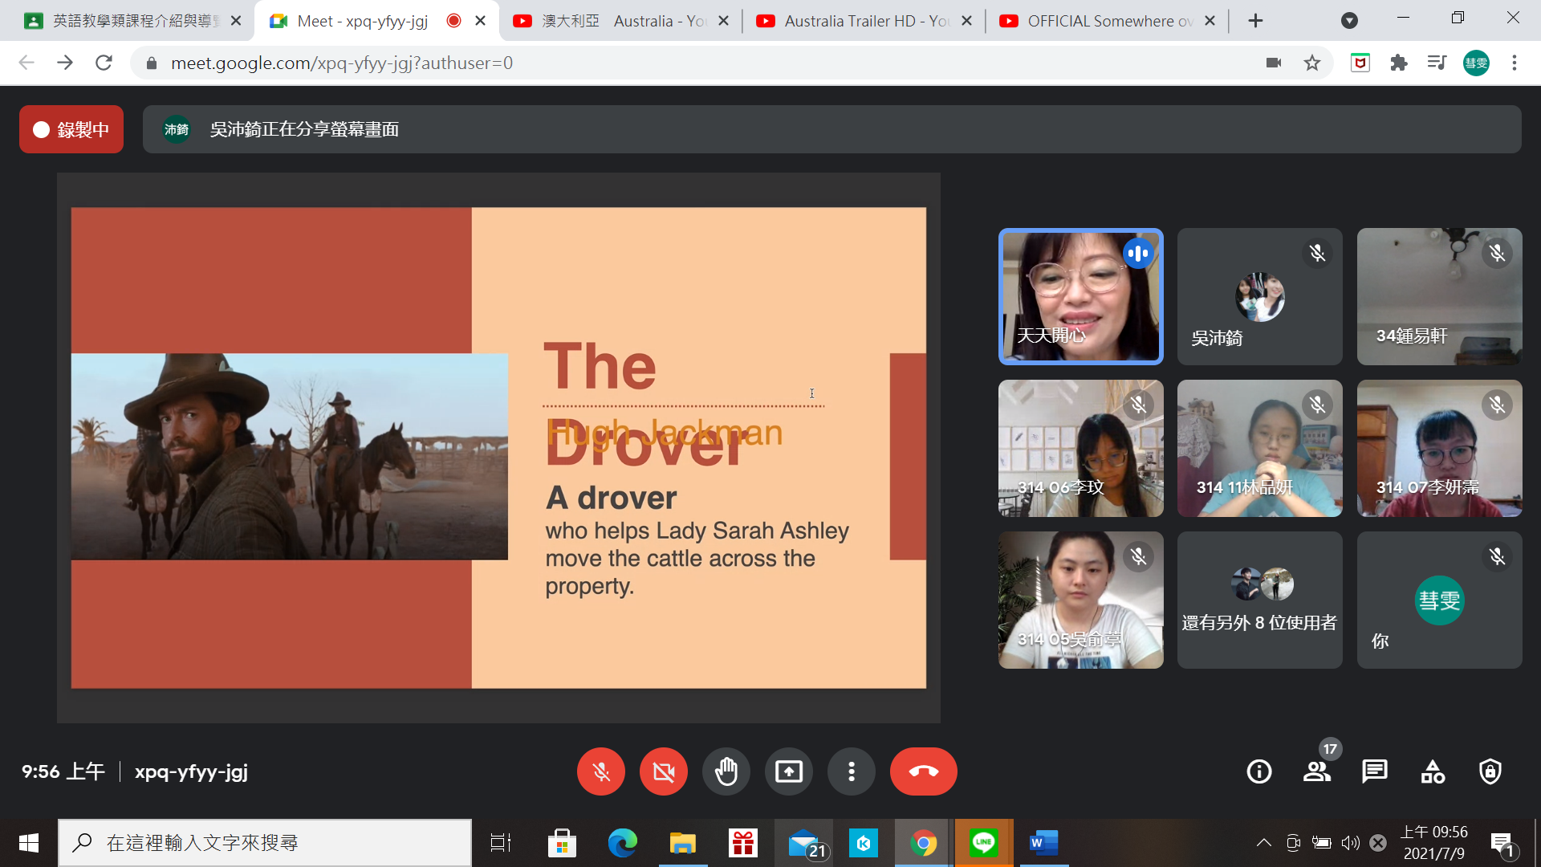This screenshot has height=867, width=1541.
Task: Click the red recording indicator badge
Action: [x=71, y=129]
